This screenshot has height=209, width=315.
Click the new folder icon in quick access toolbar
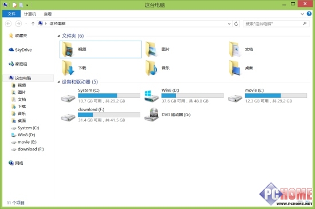[21, 5]
